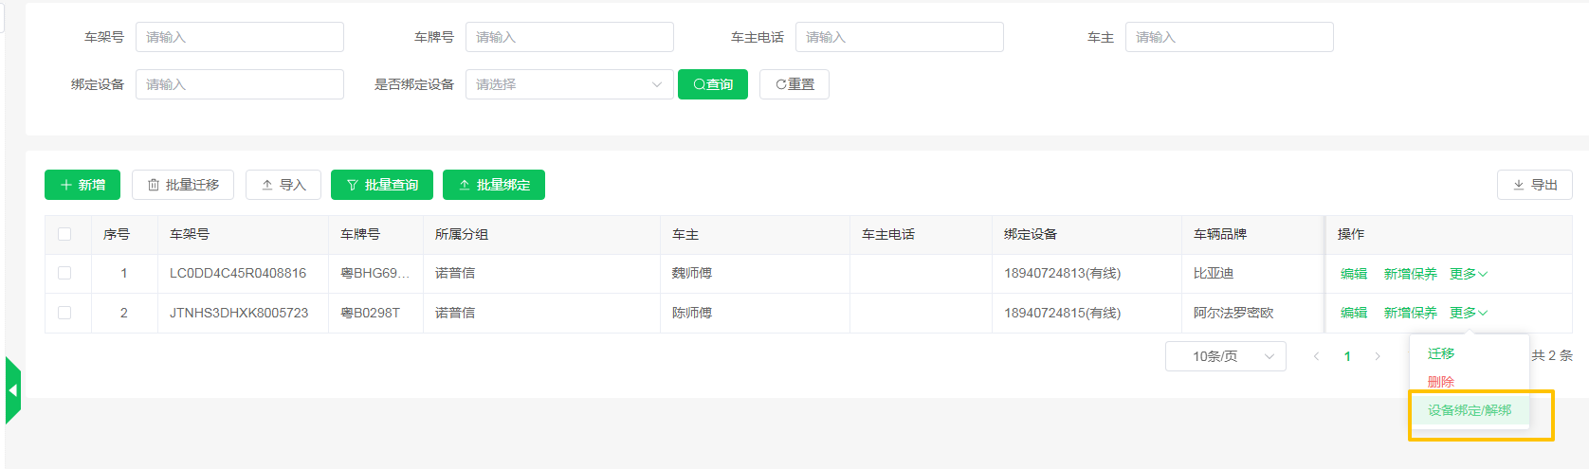Expand 更多 menu for row 1
The height and width of the screenshot is (469, 1589).
pyautogui.click(x=1468, y=274)
